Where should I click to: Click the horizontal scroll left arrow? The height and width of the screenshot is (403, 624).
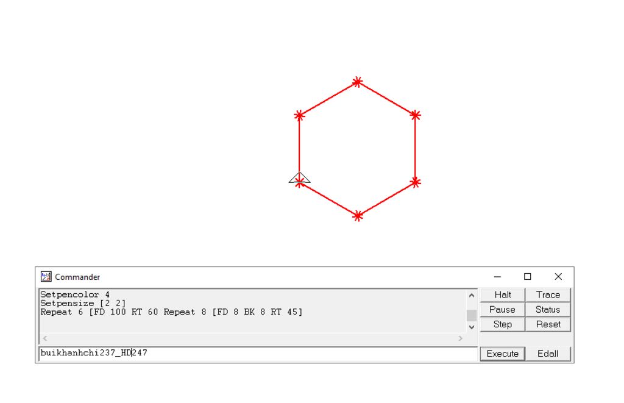[x=45, y=338]
